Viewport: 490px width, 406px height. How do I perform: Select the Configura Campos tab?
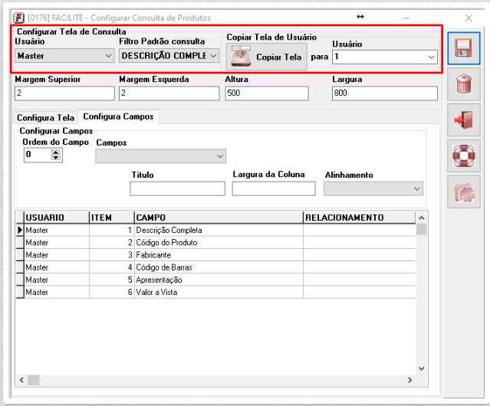tap(118, 116)
